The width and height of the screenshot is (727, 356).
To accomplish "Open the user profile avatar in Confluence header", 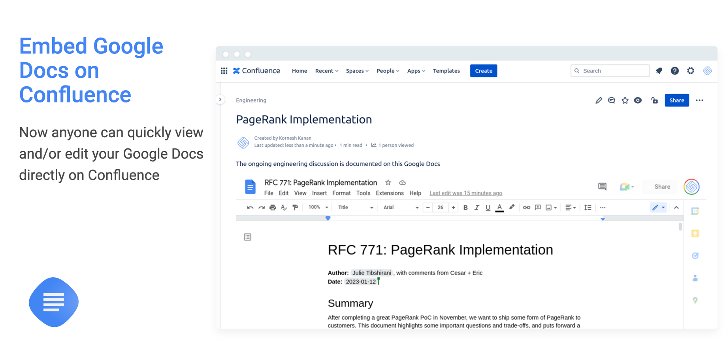I will coord(708,71).
